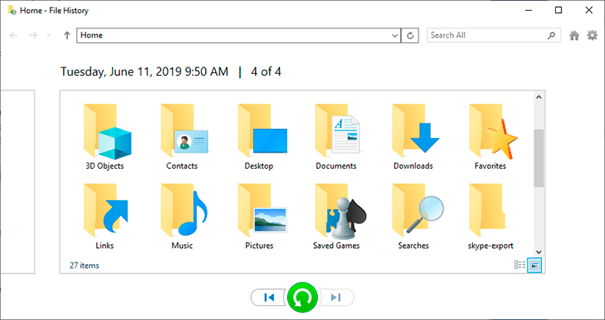Expand the address bar history dropdown

pos(395,35)
